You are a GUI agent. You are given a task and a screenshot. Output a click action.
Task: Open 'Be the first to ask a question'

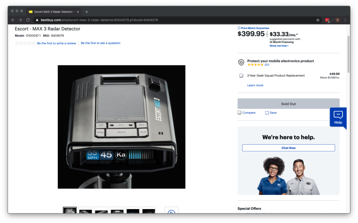pos(100,43)
